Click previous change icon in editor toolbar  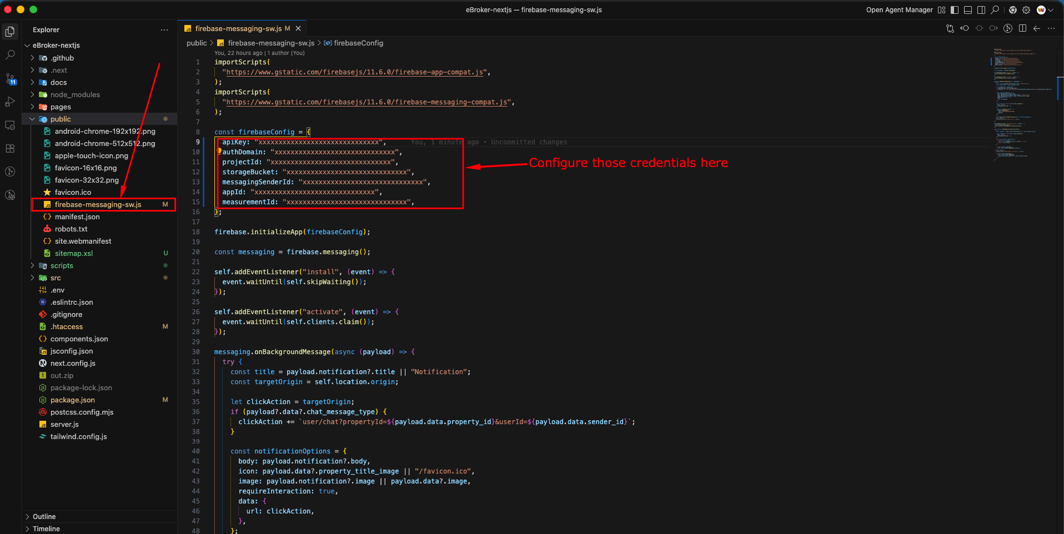(x=965, y=28)
